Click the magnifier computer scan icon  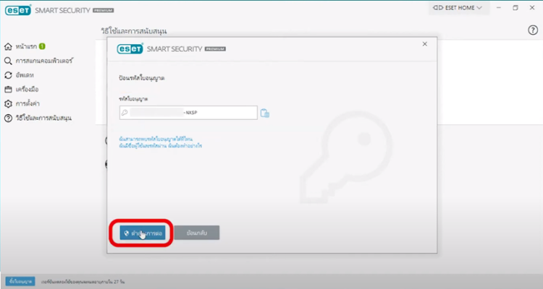[8, 61]
